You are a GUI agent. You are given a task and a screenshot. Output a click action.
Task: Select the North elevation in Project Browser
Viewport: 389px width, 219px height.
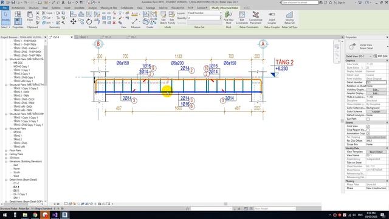click(x=16, y=169)
